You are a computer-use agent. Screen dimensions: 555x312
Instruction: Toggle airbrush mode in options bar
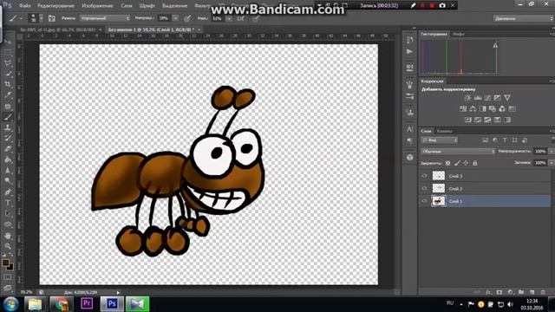tap(241, 18)
